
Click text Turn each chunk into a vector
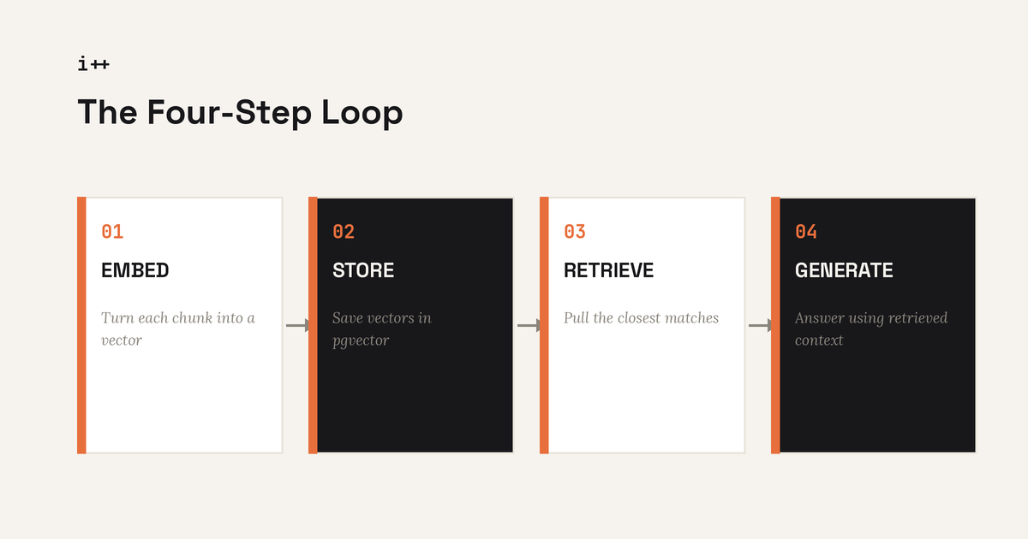[178, 329]
